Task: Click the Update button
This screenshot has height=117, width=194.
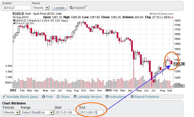Action: (59, 8)
